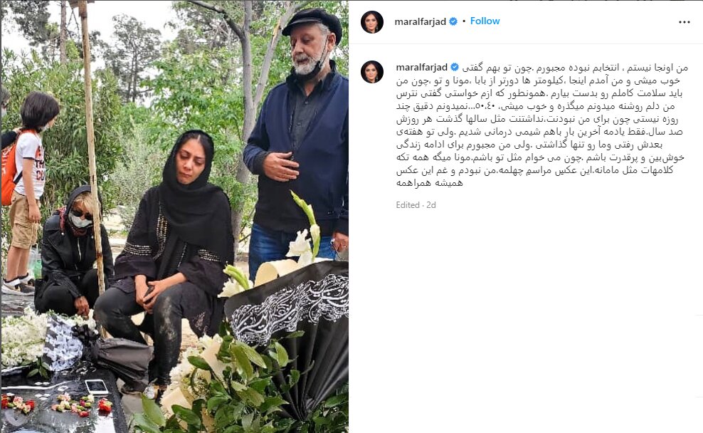Image resolution: width=703 pixels, height=433 pixels.
Task: Open maralfarjad username link in caption
Action: 422,68
